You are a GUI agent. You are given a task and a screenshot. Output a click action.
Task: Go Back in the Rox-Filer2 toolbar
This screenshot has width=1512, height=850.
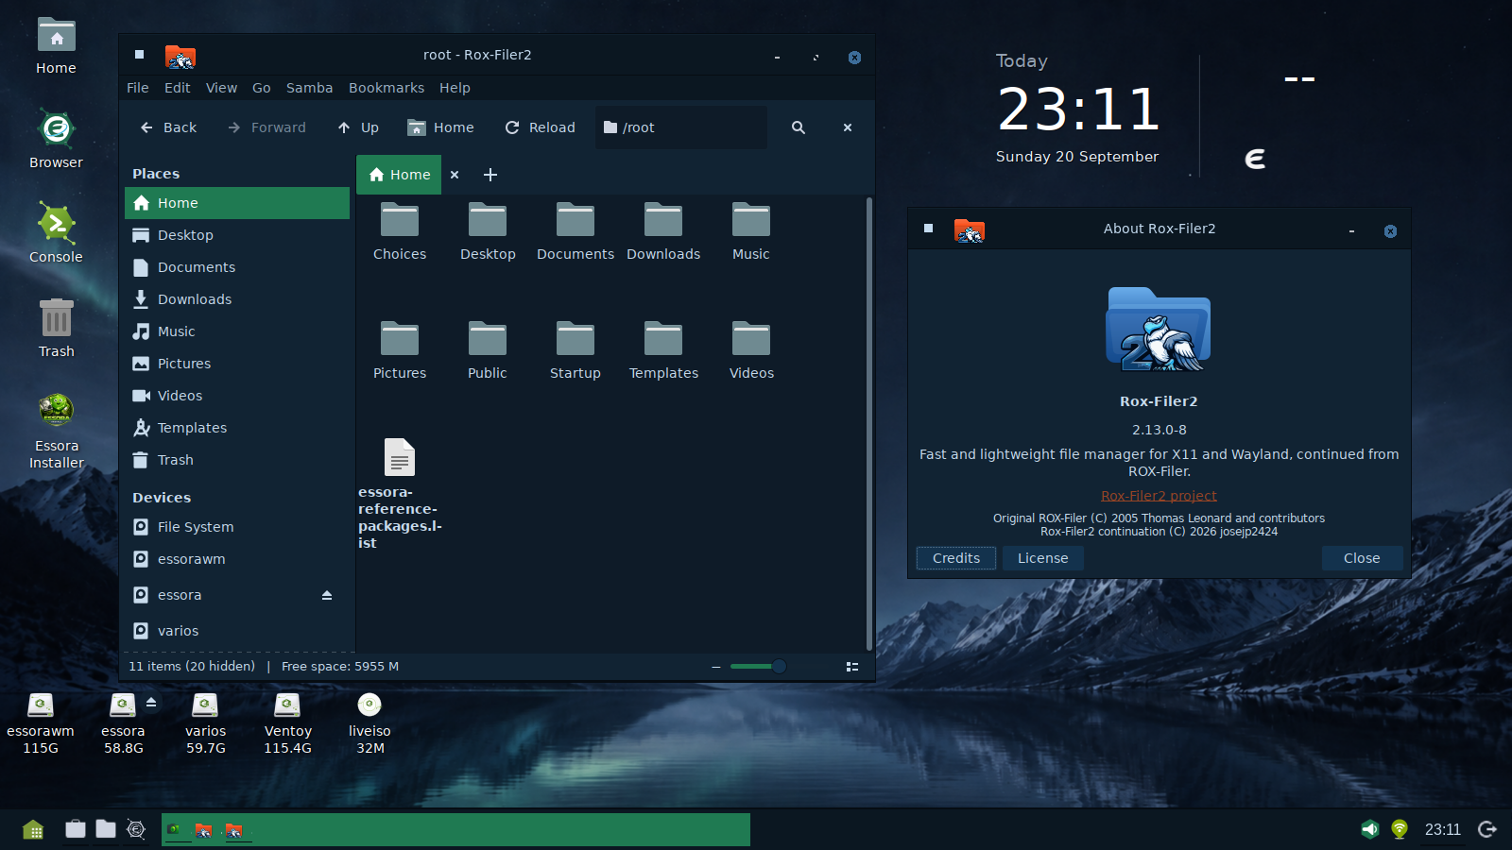pyautogui.click(x=168, y=127)
